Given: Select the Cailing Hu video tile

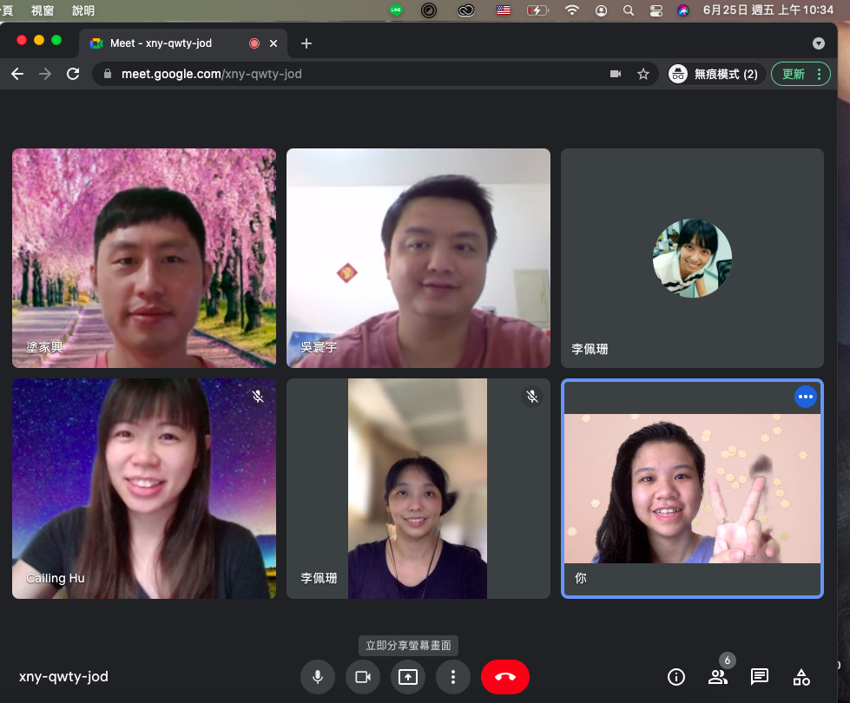Looking at the screenshot, I should [144, 488].
